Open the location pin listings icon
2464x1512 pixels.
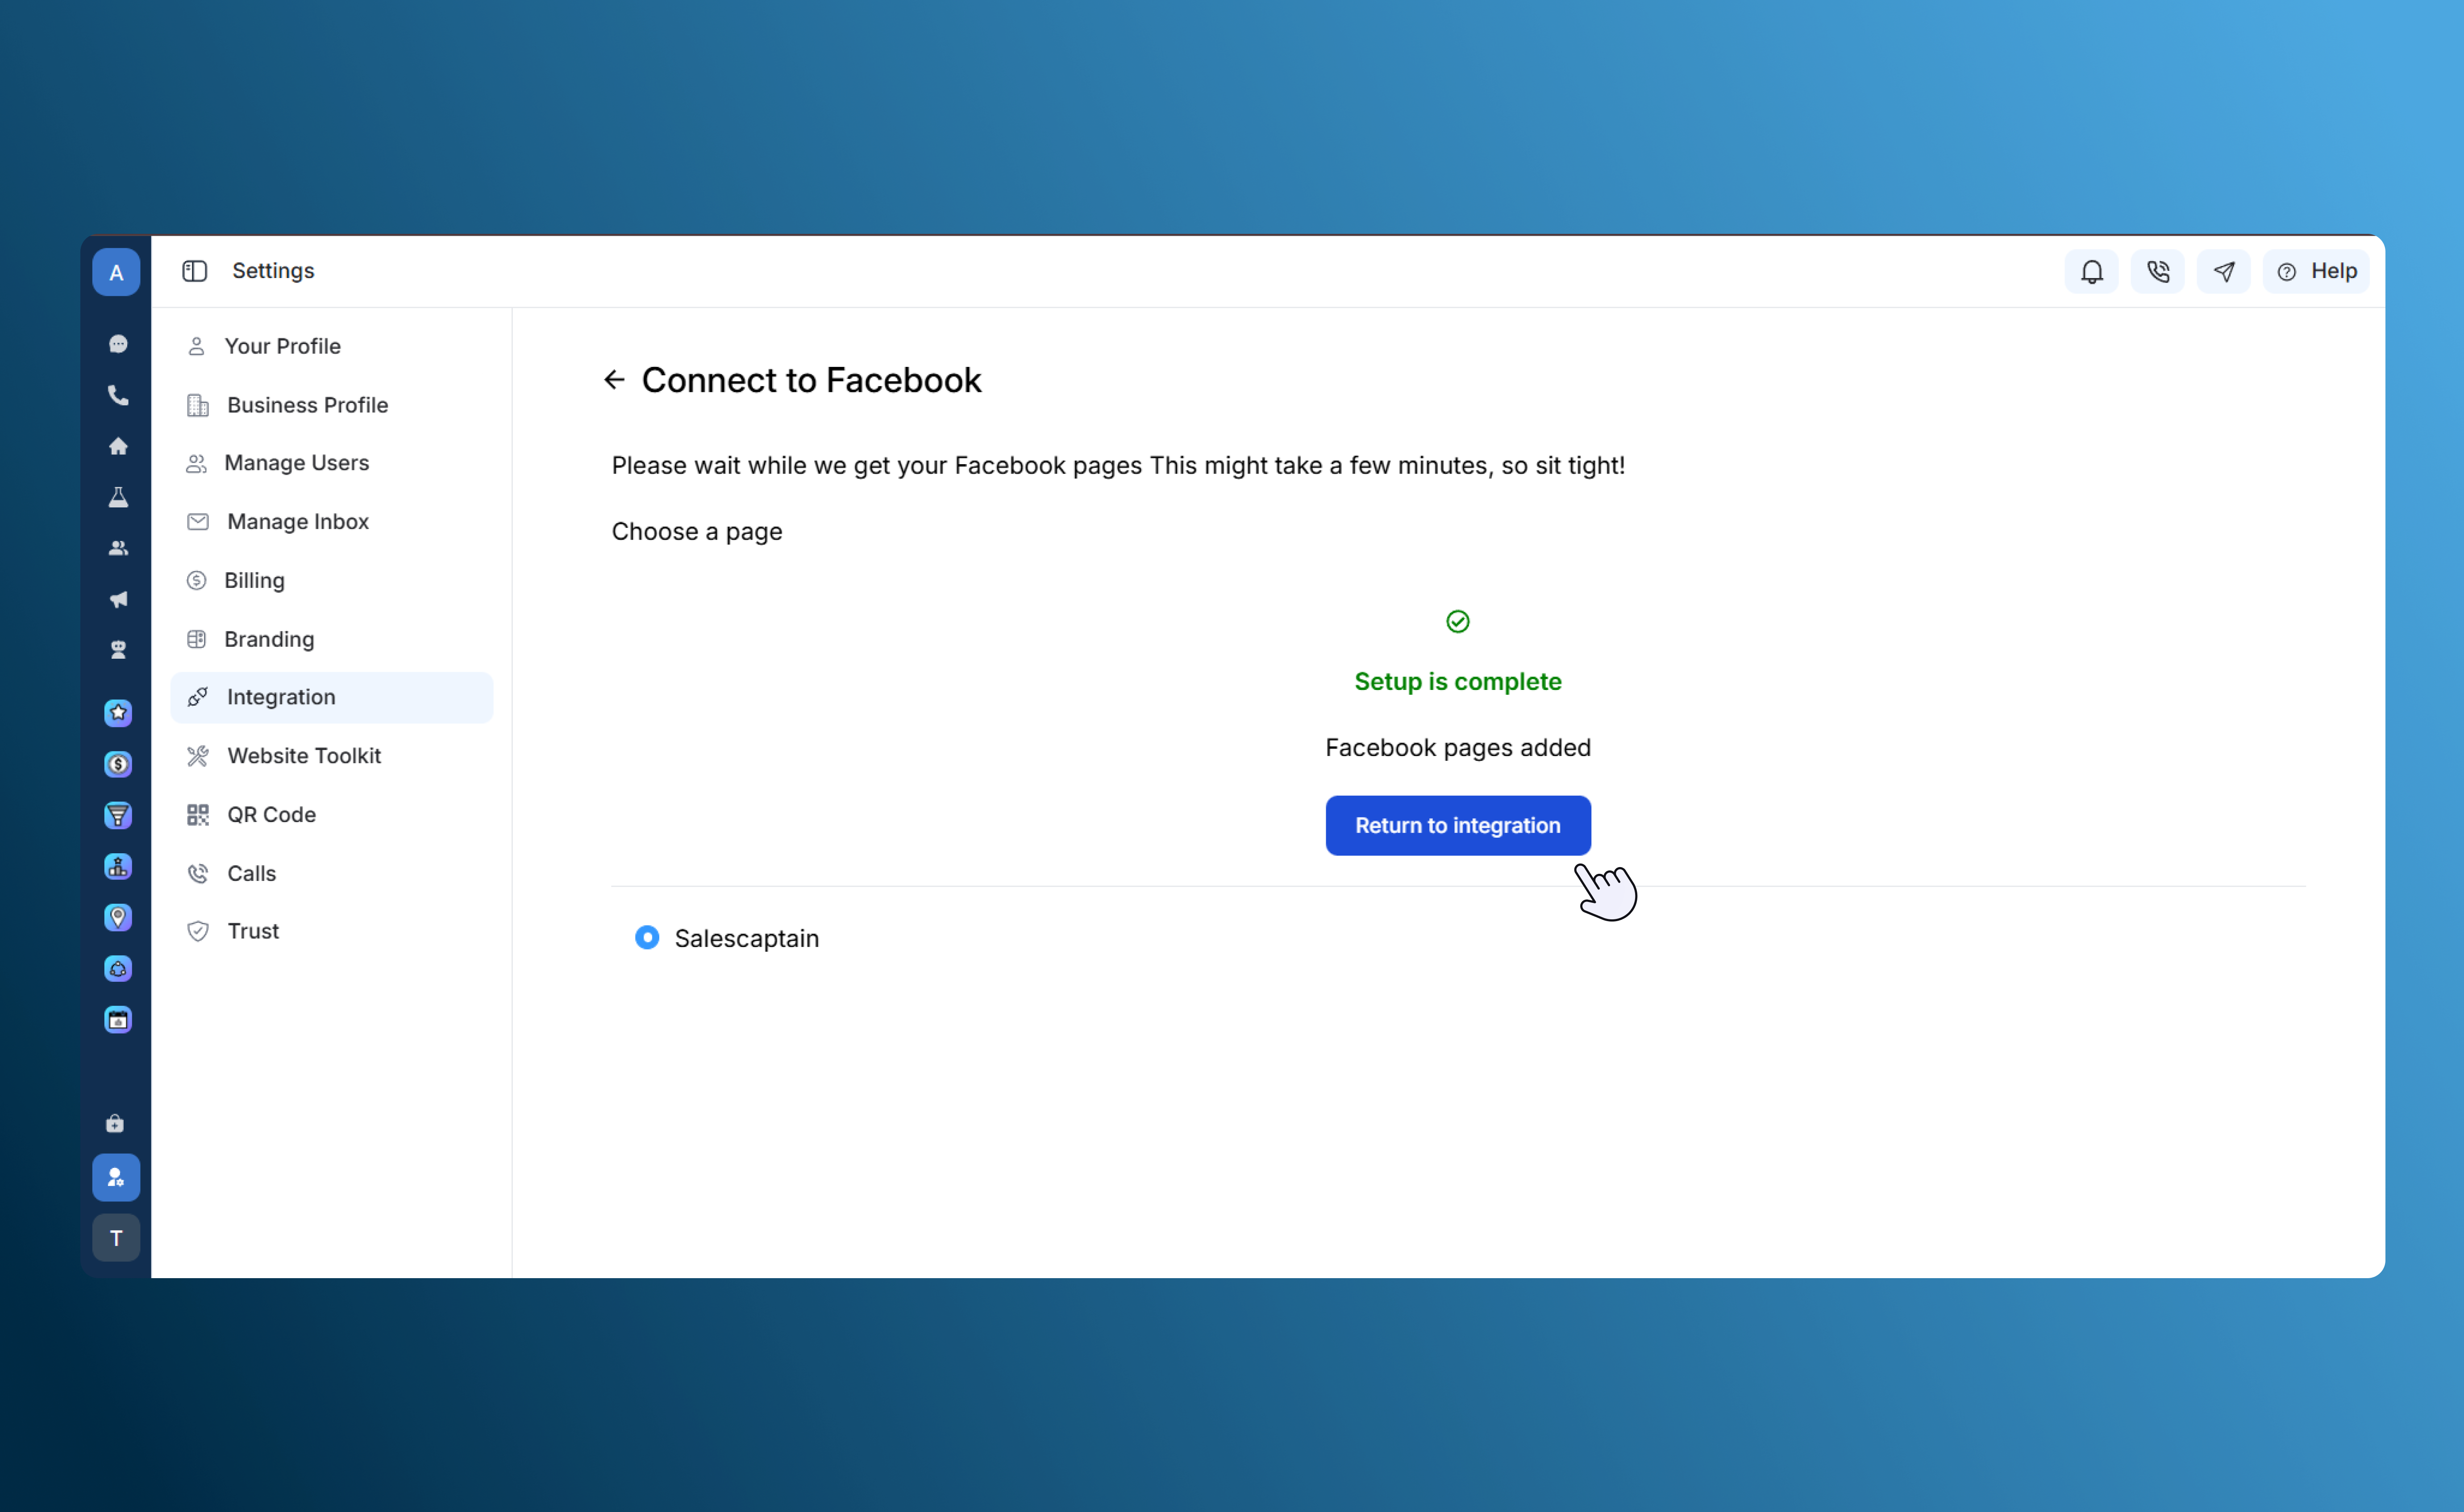point(118,917)
